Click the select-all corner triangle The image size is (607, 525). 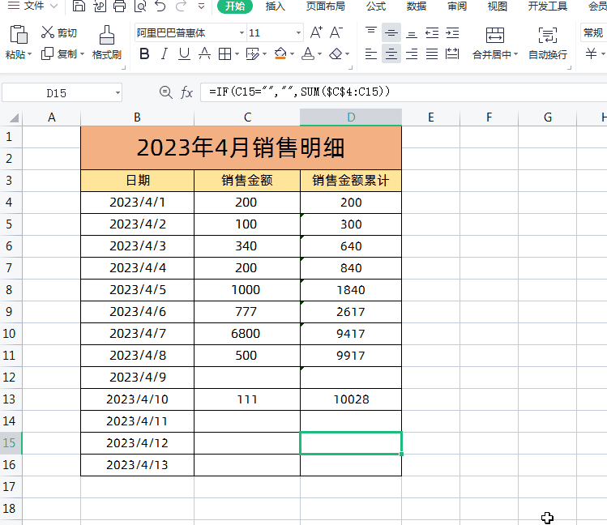14,117
